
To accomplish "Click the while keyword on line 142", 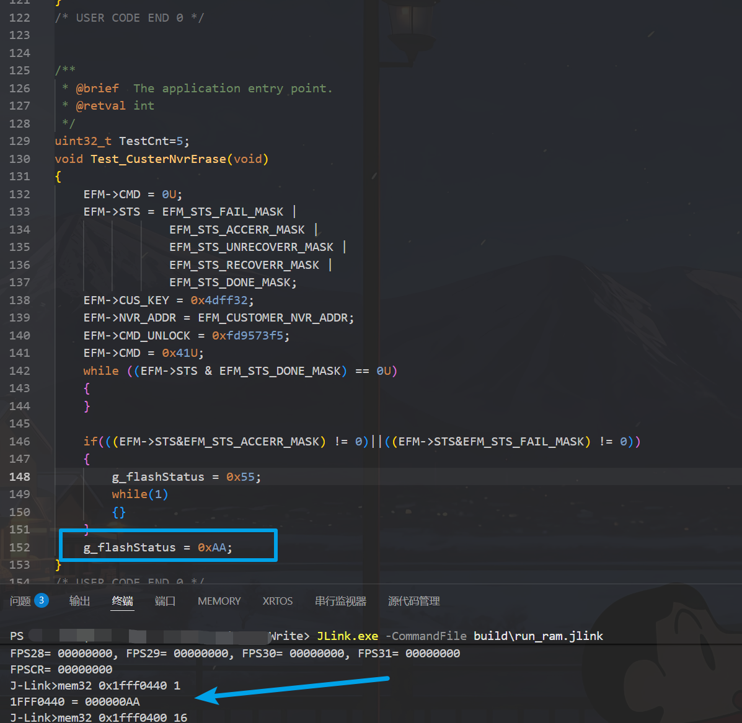I will tap(101, 370).
